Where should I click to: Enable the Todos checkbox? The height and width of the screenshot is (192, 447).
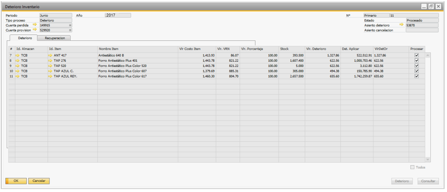point(412,167)
